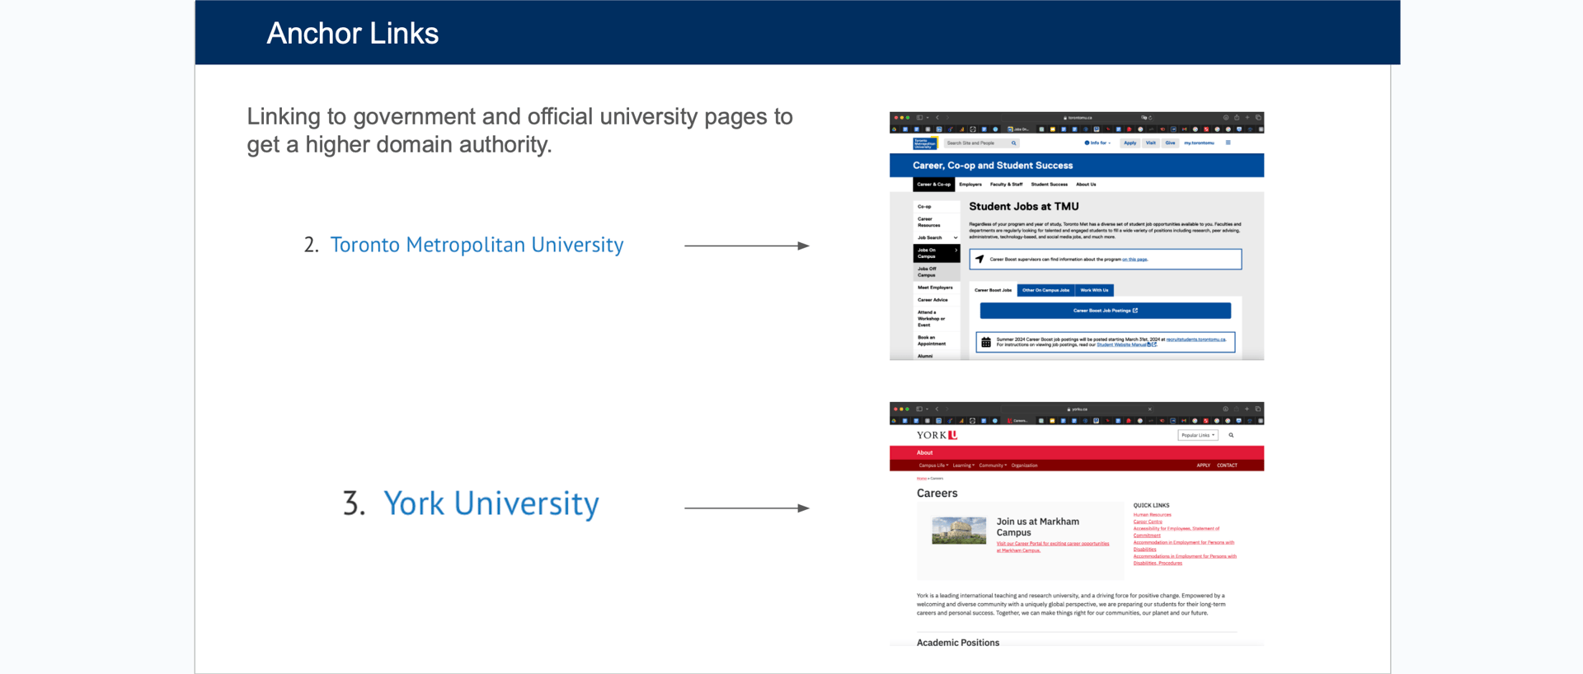Image resolution: width=1583 pixels, height=674 pixels.
Task: Click the York U logo
Action: pyautogui.click(x=937, y=435)
